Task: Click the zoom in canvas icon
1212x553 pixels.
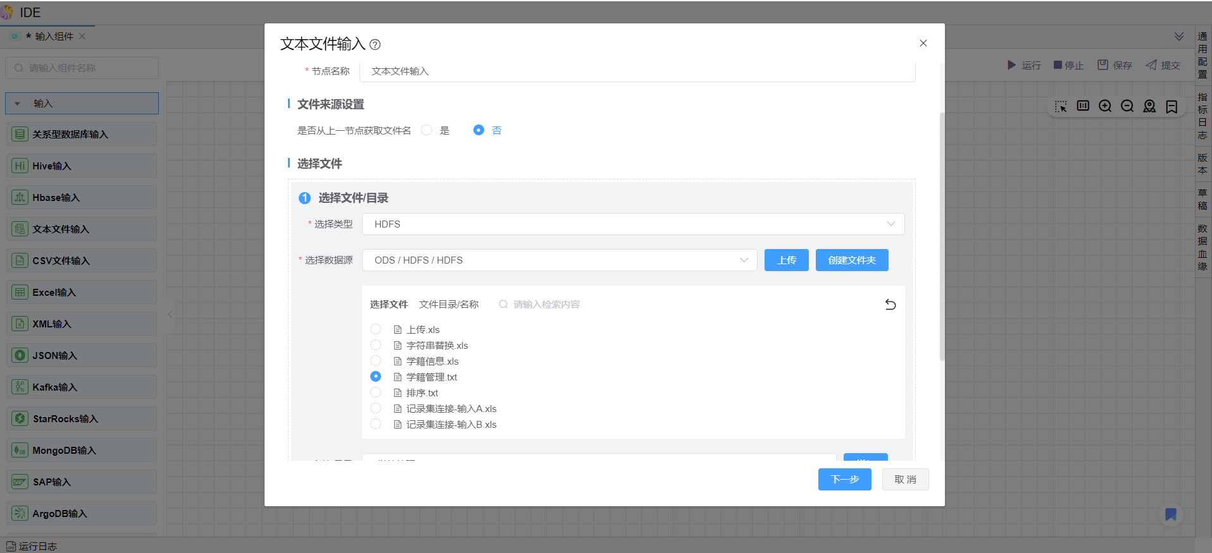Action: coord(1105,106)
